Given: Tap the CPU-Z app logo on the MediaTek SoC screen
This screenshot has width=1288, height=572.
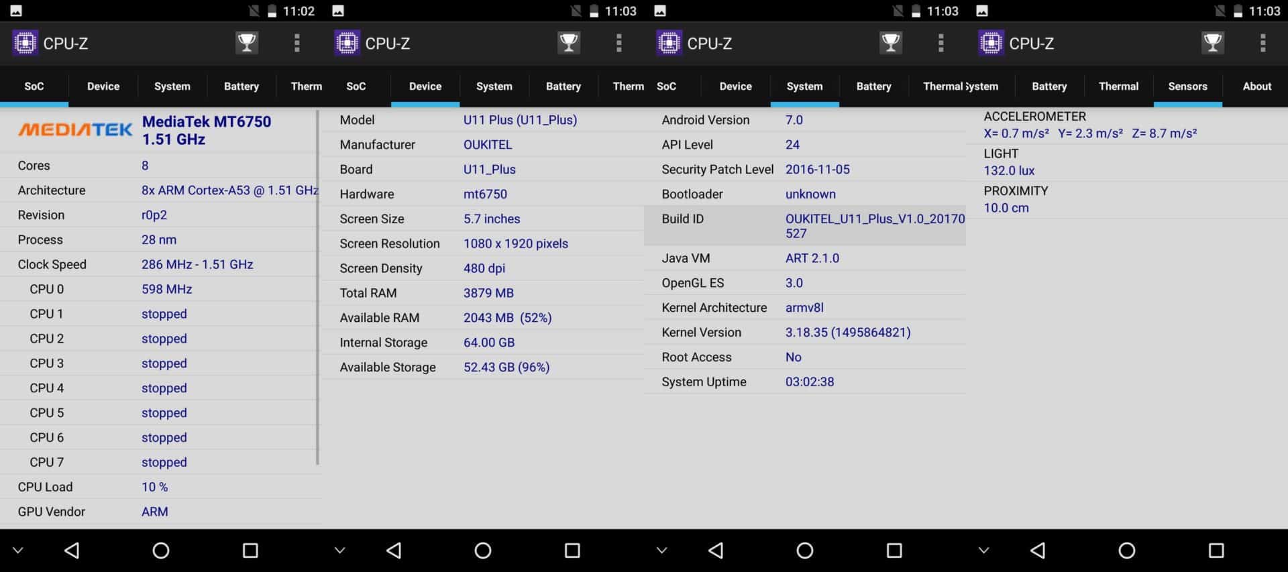Looking at the screenshot, I should coord(25,43).
